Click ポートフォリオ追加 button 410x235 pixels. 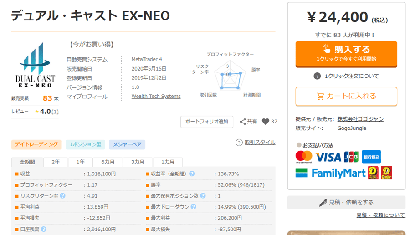206,122
